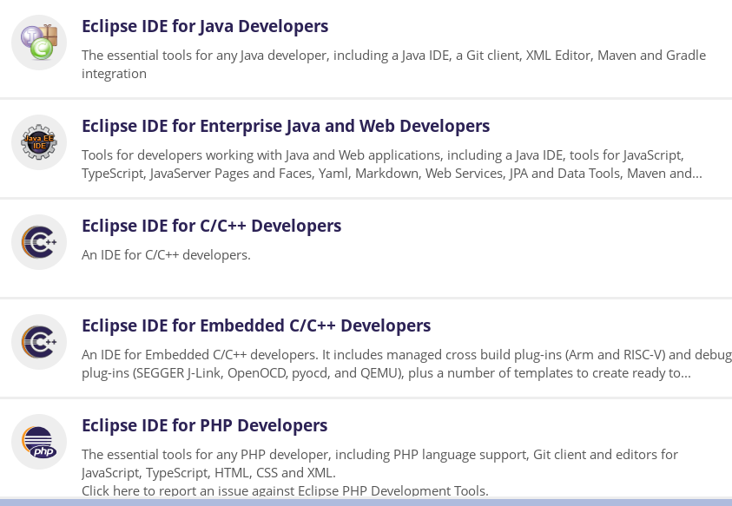The height and width of the screenshot is (506, 732).
Task: Click the Java EE IDE gear icon
Action: tap(39, 142)
